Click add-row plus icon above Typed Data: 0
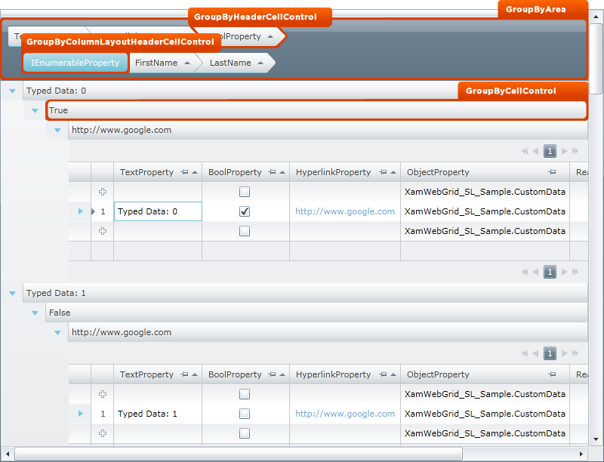604x462 pixels. [103, 192]
